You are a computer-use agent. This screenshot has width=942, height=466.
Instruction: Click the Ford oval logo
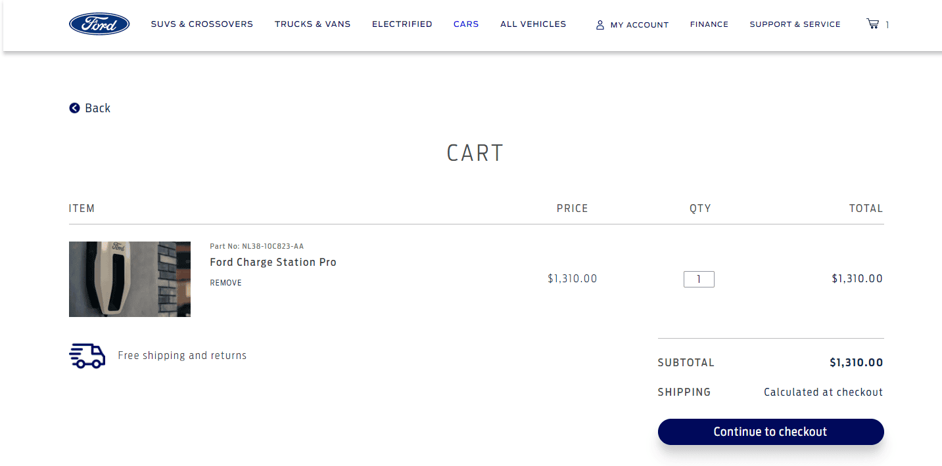(x=99, y=24)
